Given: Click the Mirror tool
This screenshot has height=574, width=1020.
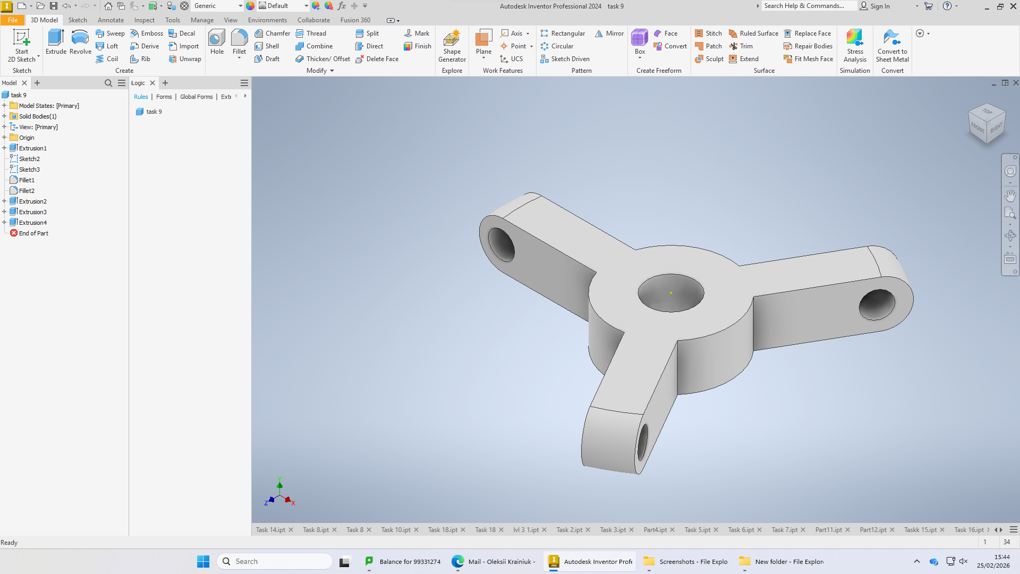Looking at the screenshot, I should click(x=609, y=33).
